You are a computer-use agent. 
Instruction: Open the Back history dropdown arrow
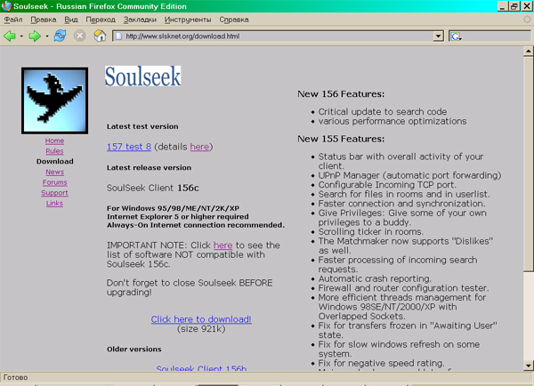[21, 36]
